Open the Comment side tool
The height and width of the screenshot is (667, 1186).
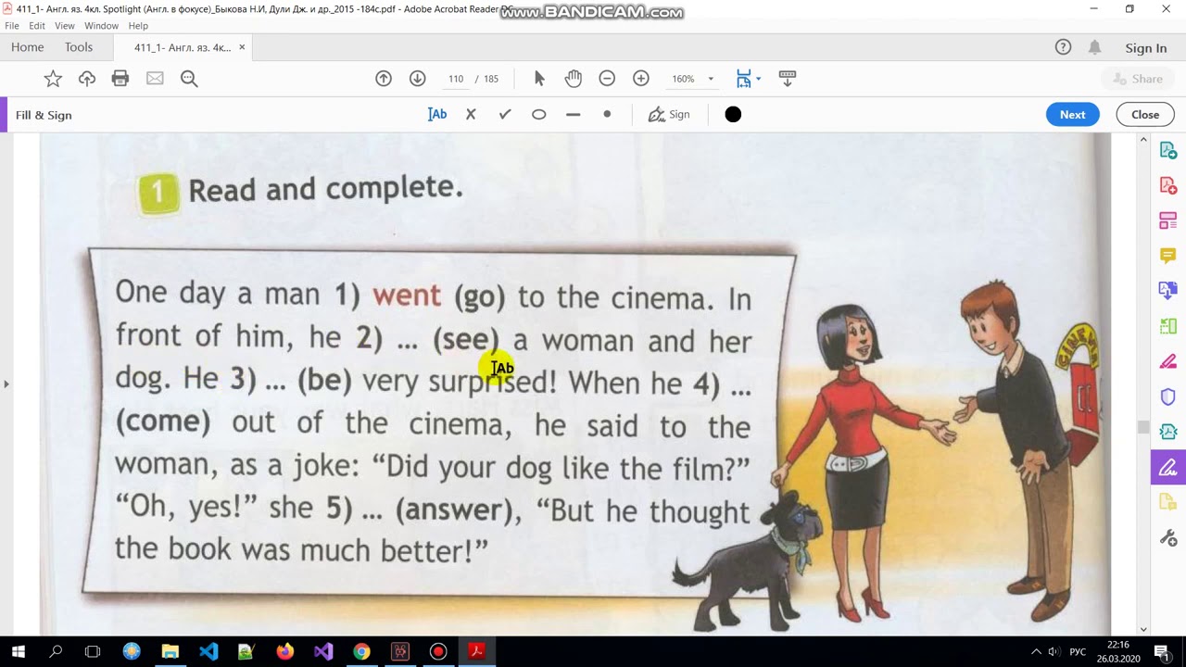pos(1168,257)
